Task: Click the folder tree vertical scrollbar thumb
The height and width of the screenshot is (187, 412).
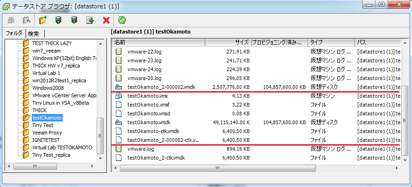Action: [100, 135]
